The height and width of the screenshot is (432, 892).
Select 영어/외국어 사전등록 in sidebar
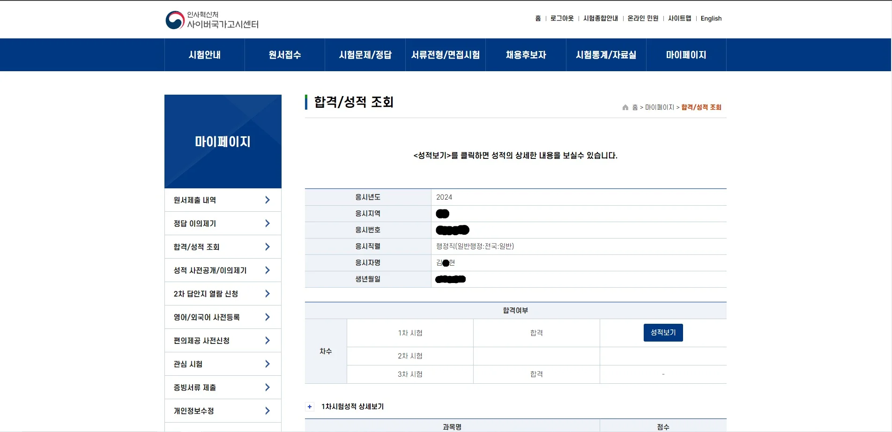[x=223, y=317]
